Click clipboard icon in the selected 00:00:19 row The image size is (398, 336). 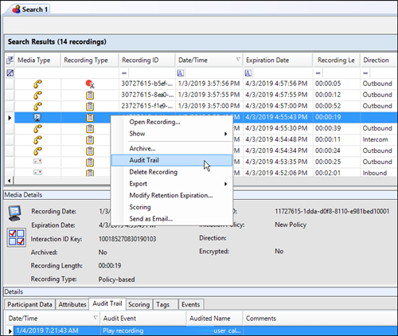(x=90, y=117)
